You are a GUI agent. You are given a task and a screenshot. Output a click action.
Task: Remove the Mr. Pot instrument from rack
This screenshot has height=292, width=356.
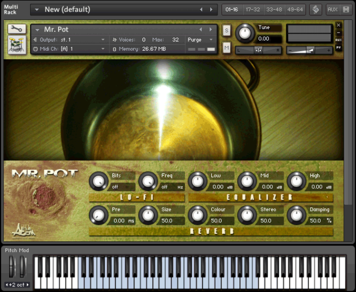tap(338, 25)
